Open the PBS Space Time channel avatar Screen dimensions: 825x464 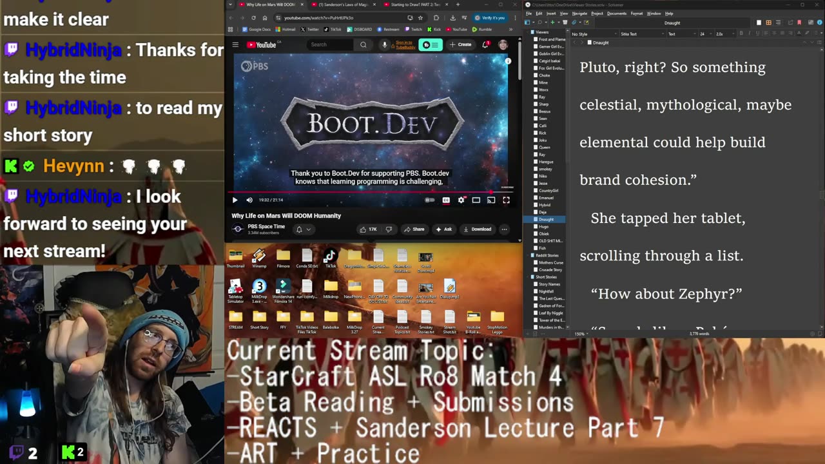point(238,229)
